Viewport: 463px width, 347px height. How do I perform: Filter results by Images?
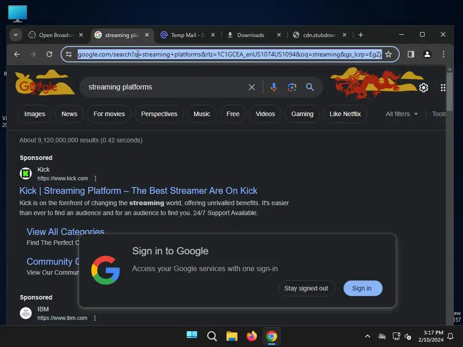[34, 114]
